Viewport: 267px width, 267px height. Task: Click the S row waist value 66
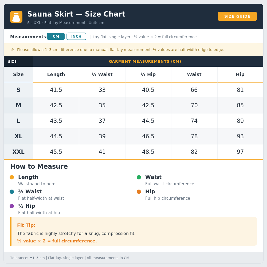pos(194,90)
